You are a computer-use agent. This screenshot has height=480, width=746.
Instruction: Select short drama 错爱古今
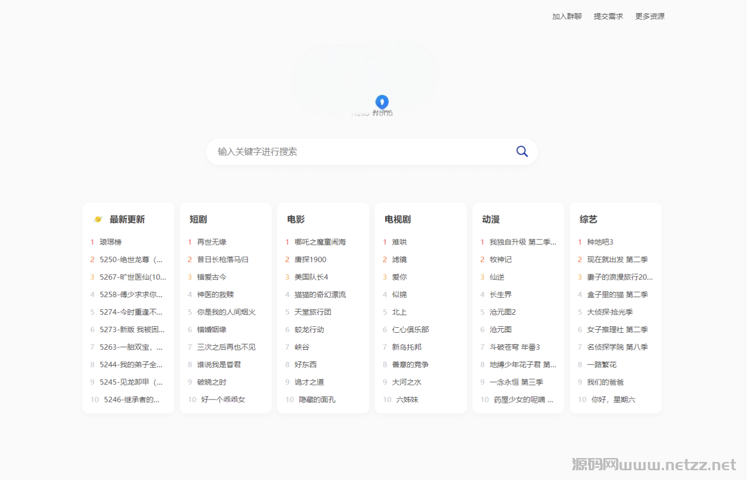212,277
